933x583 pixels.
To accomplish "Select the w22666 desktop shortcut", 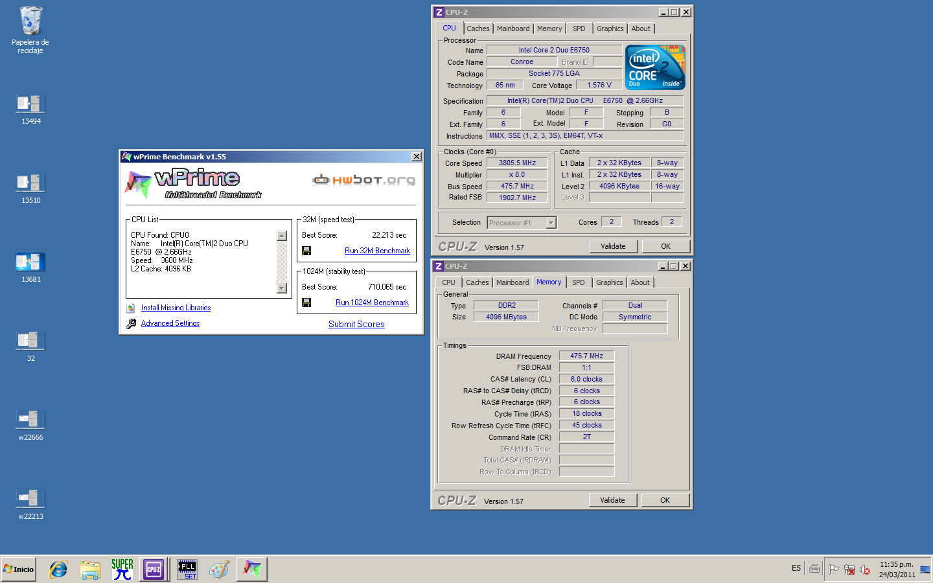I will tap(30, 424).
